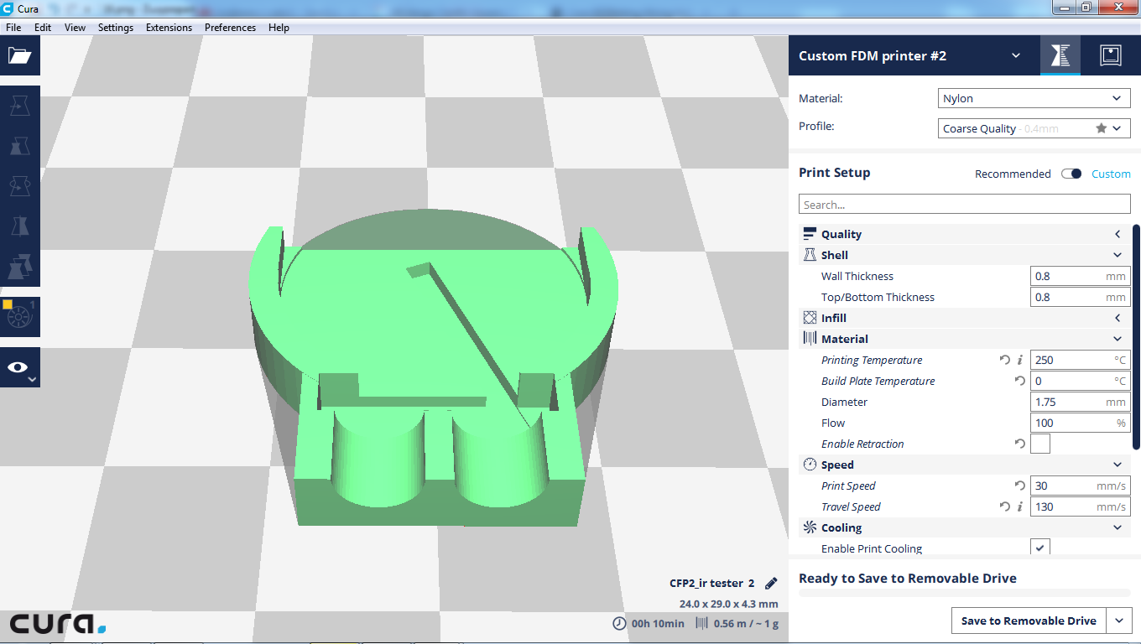Click the print time clock icon
Viewport: 1141px width, 644px height.
[619, 623]
